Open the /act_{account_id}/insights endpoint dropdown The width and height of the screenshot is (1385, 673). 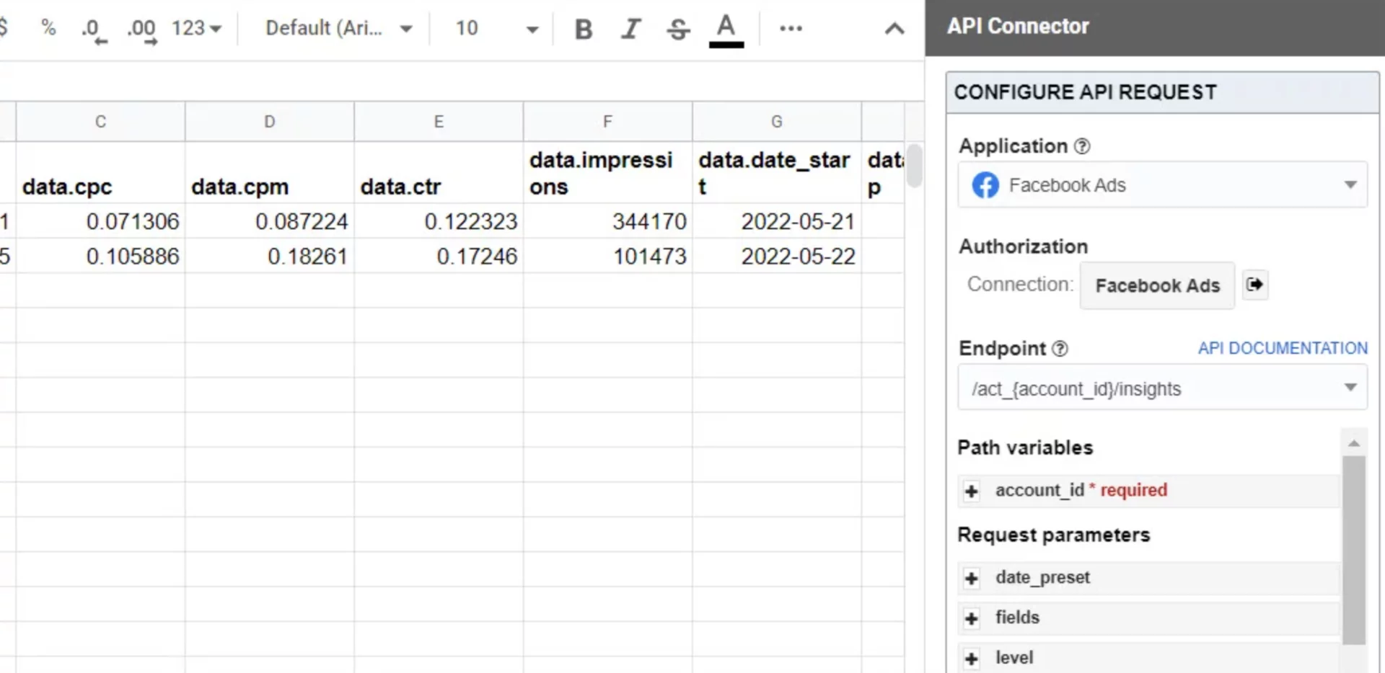point(1162,388)
